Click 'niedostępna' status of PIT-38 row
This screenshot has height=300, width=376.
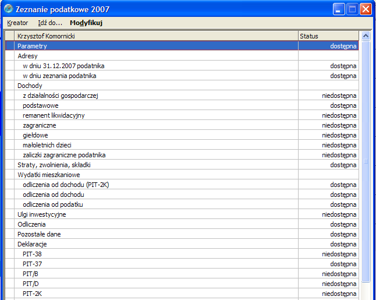click(339, 255)
